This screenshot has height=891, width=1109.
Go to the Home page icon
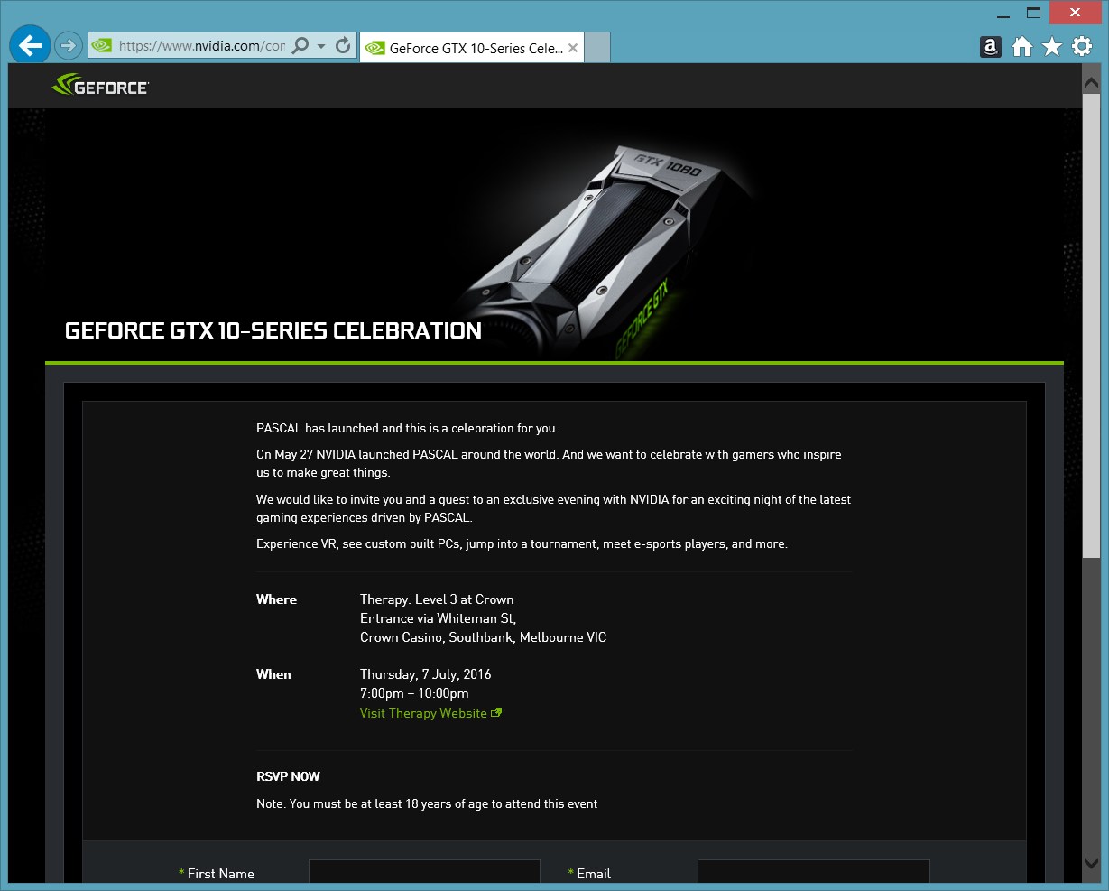coord(1021,47)
